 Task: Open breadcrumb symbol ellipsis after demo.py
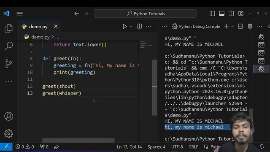coord(57,37)
